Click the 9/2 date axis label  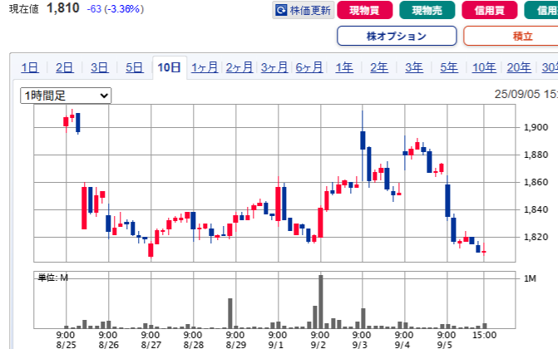click(319, 345)
